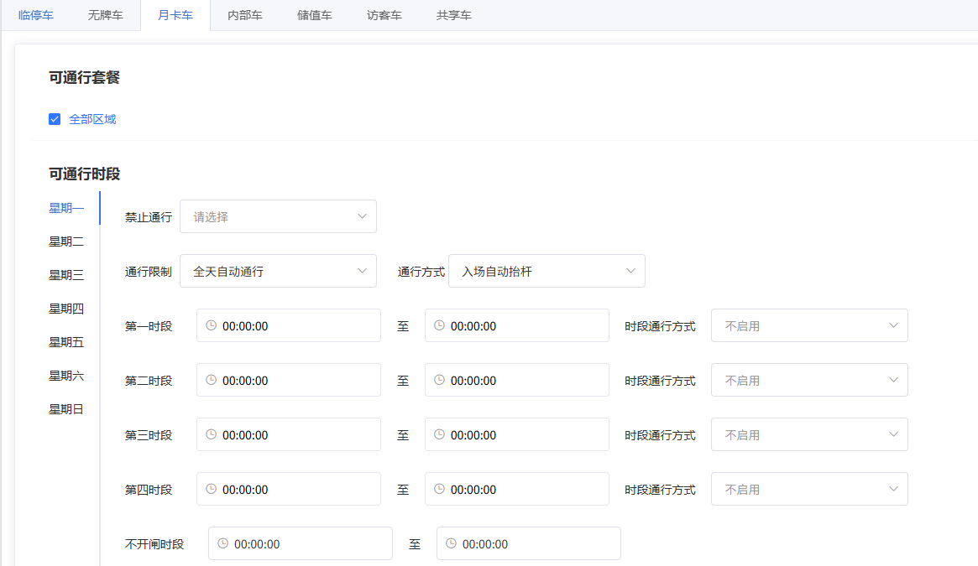The width and height of the screenshot is (978, 566).
Task: Click clock icon in 第三时段 end time
Action: click(440, 434)
